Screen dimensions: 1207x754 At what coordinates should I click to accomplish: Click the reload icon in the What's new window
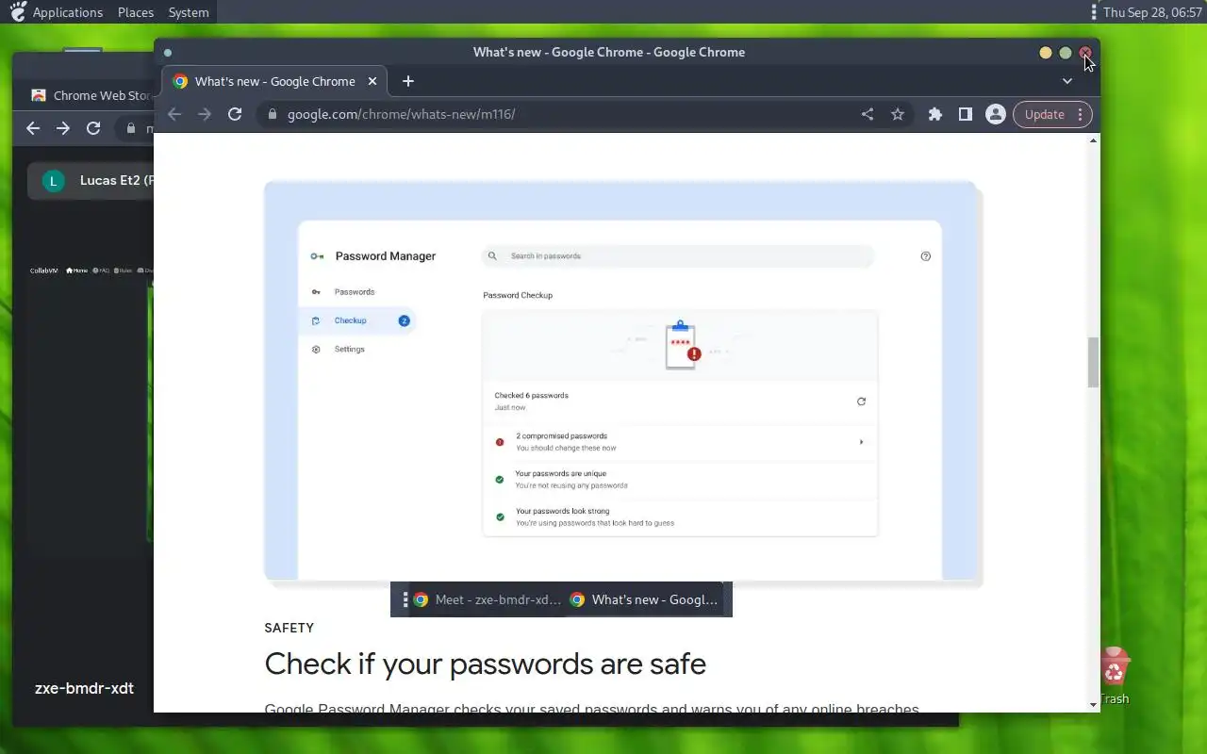pos(235,114)
